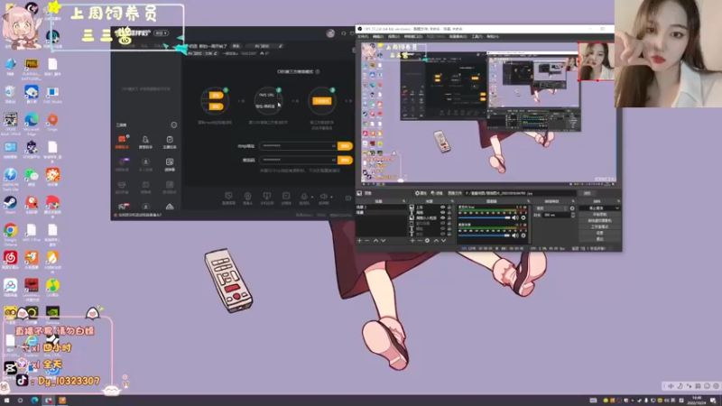Viewport: 722px width, 406px height.
Task: Open the Edit menu in OBS
Action: (377, 36)
